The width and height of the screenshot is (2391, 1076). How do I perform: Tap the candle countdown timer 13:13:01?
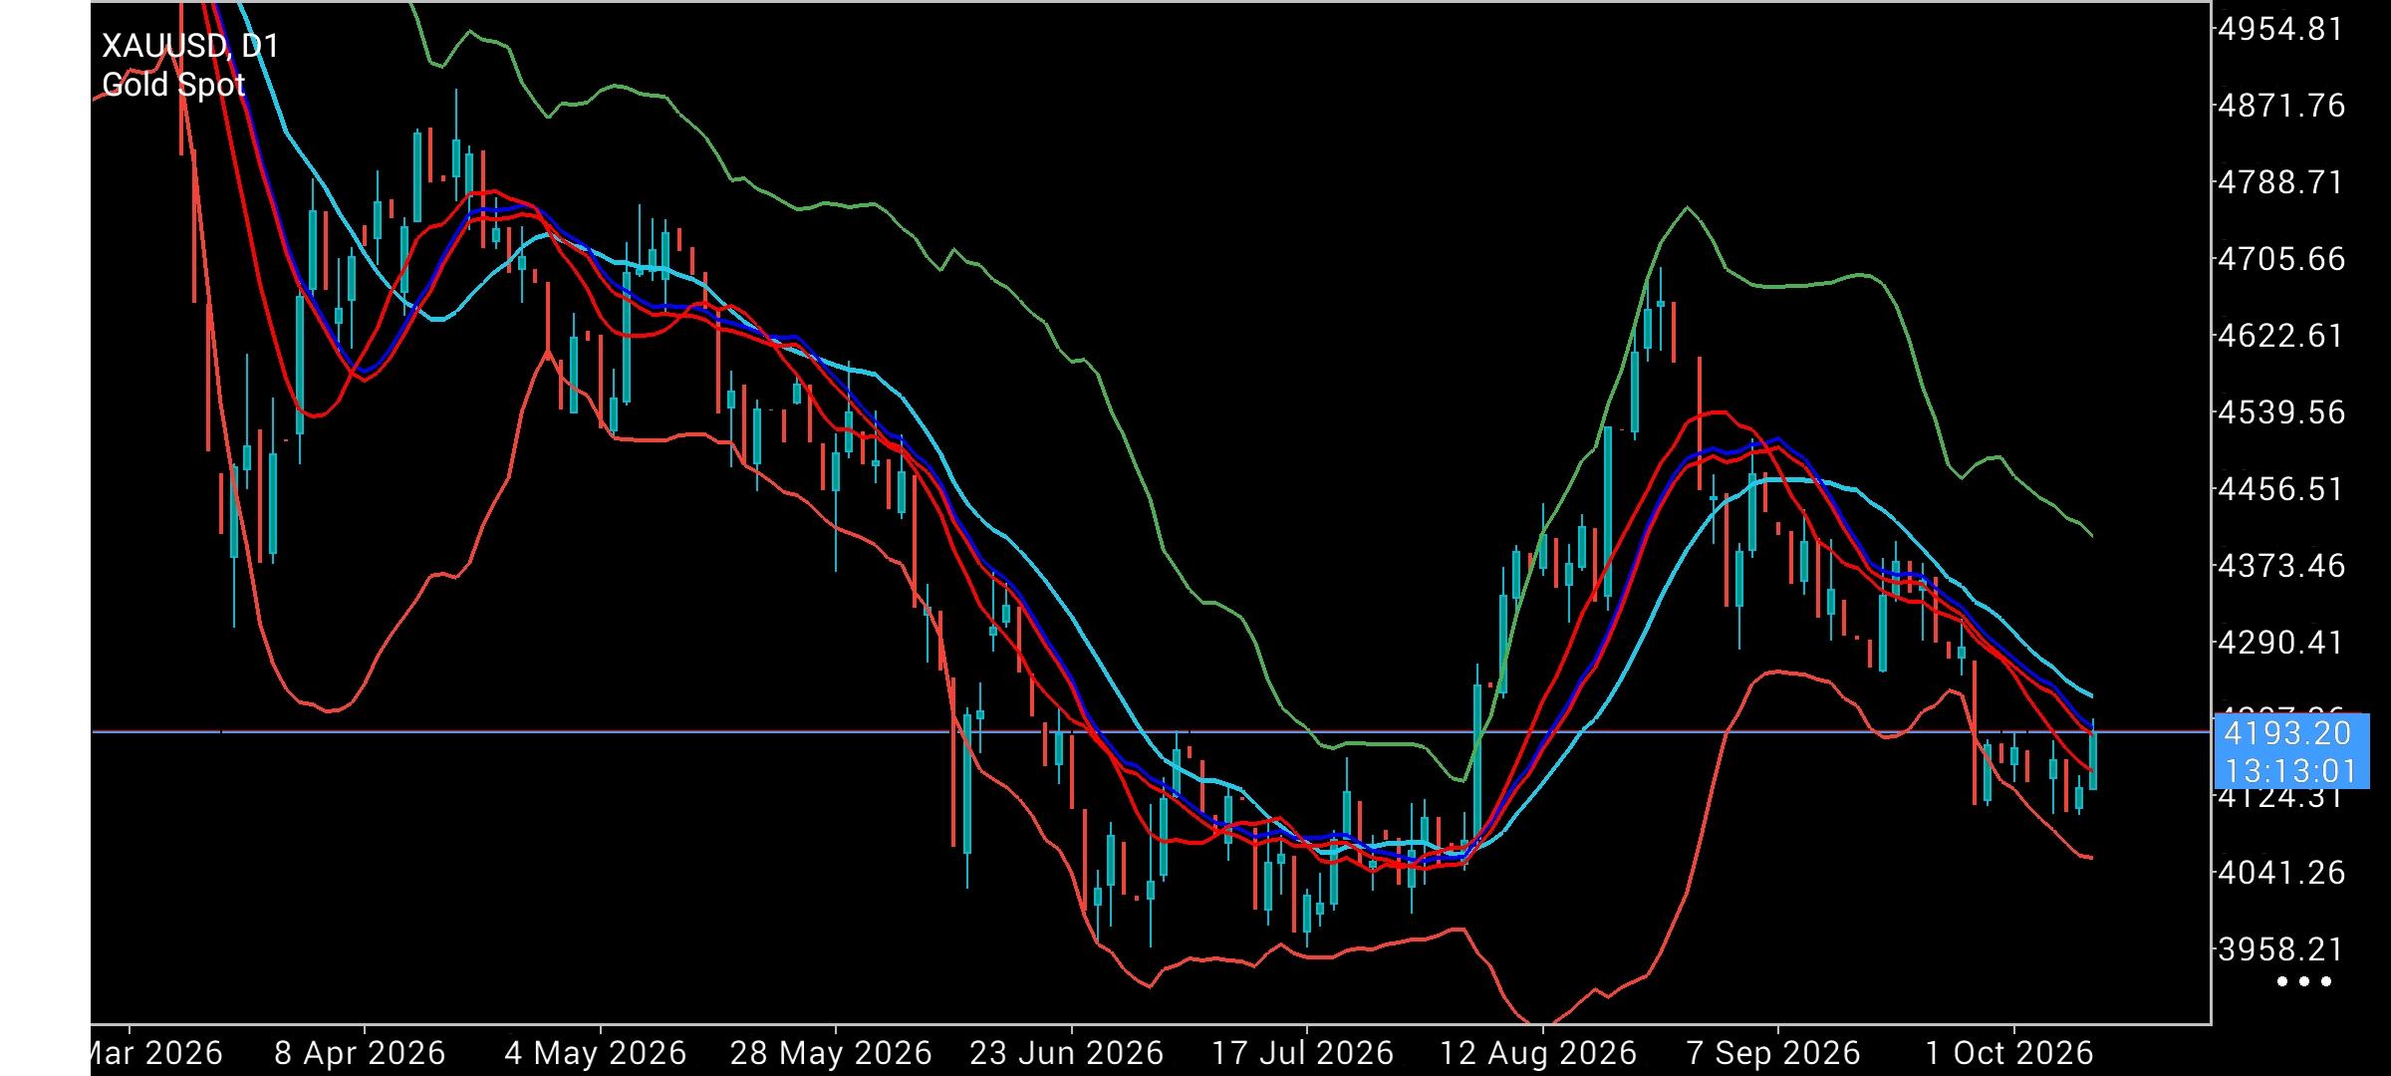tap(2290, 770)
